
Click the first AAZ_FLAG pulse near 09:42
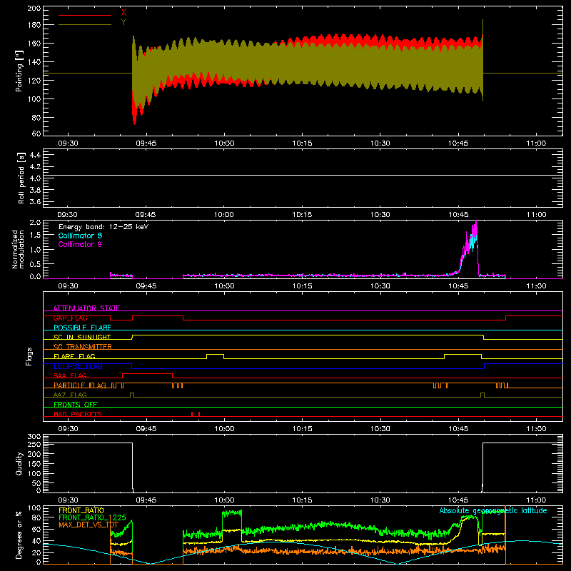132,395
